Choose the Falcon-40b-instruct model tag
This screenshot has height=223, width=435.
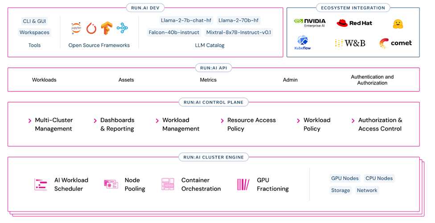pos(174,32)
